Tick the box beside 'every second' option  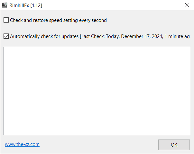[6, 20]
